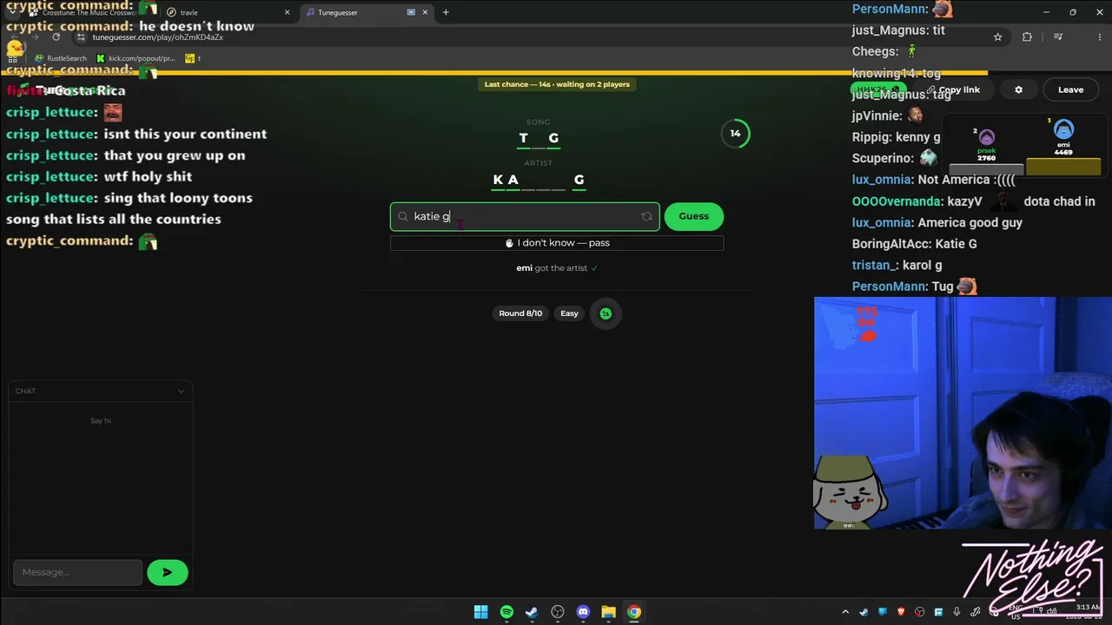This screenshot has height=625, width=1112.
Task: Click the Copy link button
Action: tap(953, 89)
